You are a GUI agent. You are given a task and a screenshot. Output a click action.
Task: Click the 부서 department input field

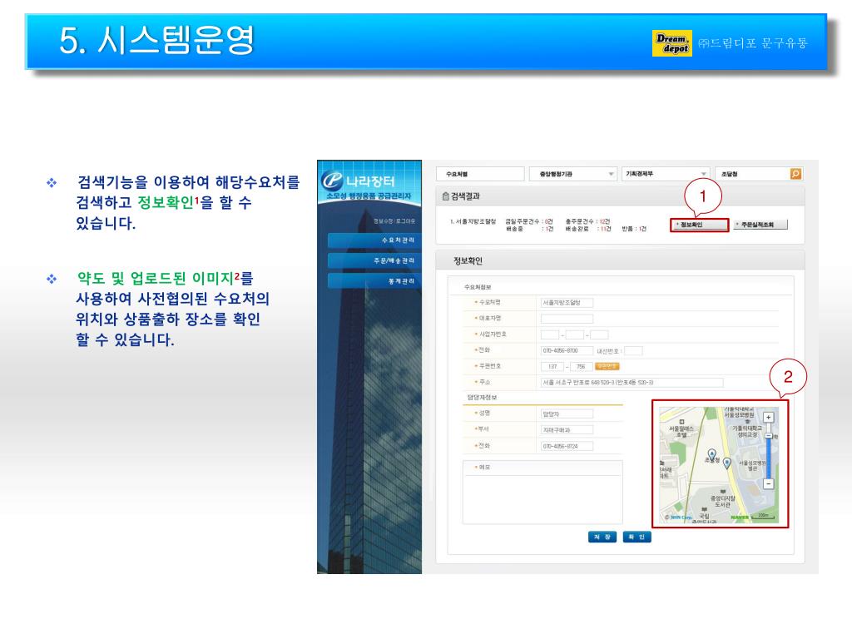pos(567,430)
